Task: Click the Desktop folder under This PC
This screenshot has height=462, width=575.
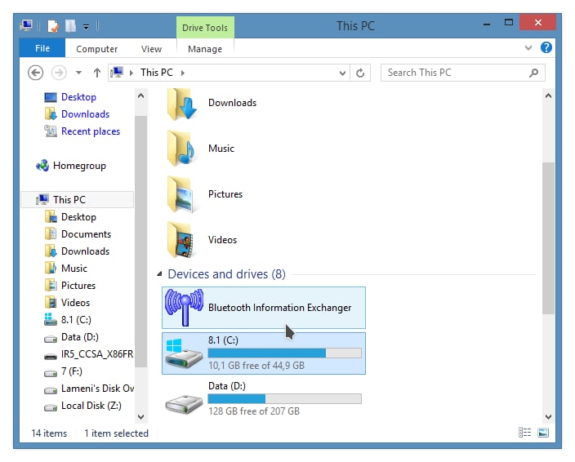Action: click(78, 217)
